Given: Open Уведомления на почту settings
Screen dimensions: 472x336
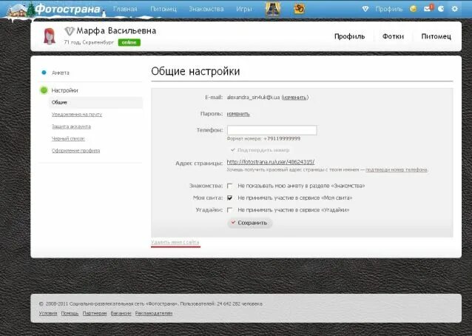Looking at the screenshot, I should pos(77,115).
